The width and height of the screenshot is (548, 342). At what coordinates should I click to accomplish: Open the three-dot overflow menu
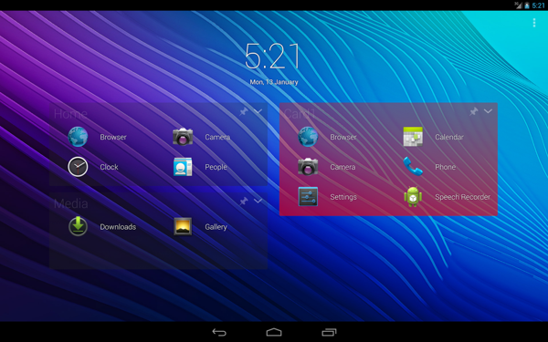[x=534, y=23]
